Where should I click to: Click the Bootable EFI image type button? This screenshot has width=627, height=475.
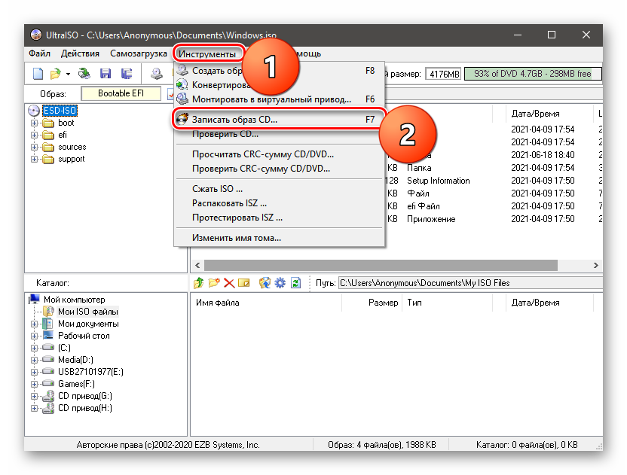[121, 93]
